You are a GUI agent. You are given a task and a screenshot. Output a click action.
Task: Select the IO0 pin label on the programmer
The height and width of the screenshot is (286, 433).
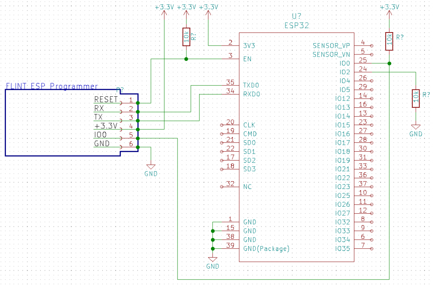click(x=101, y=135)
